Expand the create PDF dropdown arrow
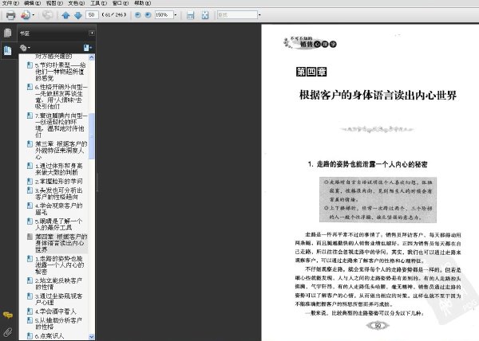This screenshot has width=479, height=341. pyautogui.click(x=33, y=15)
